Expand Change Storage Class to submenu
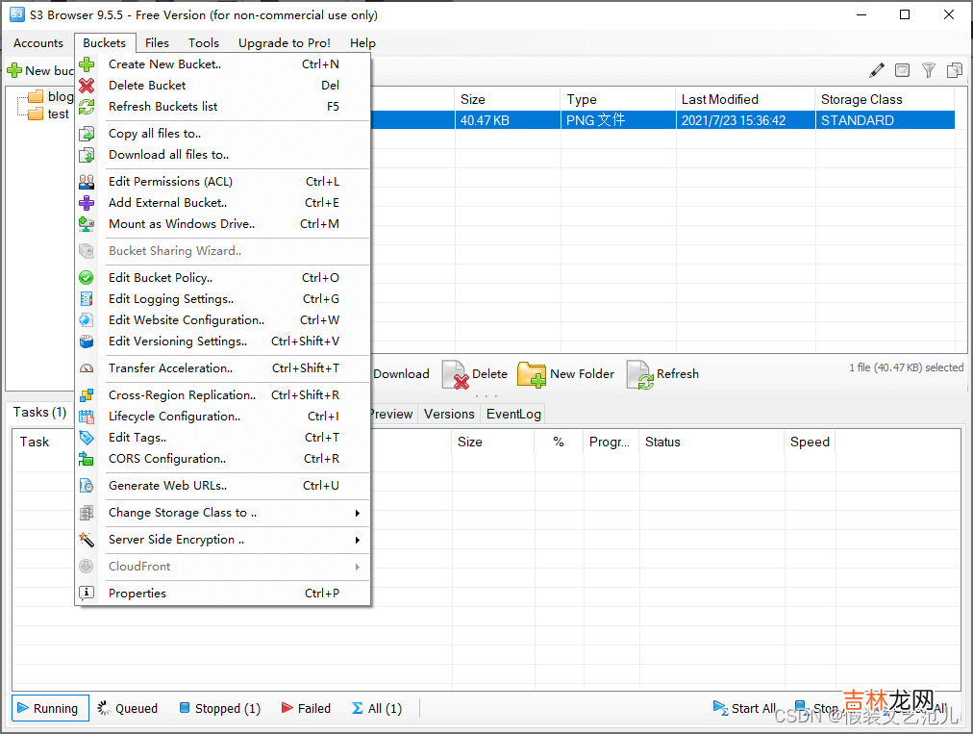973x734 pixels. pyautogui.click(x=183, y=513)
